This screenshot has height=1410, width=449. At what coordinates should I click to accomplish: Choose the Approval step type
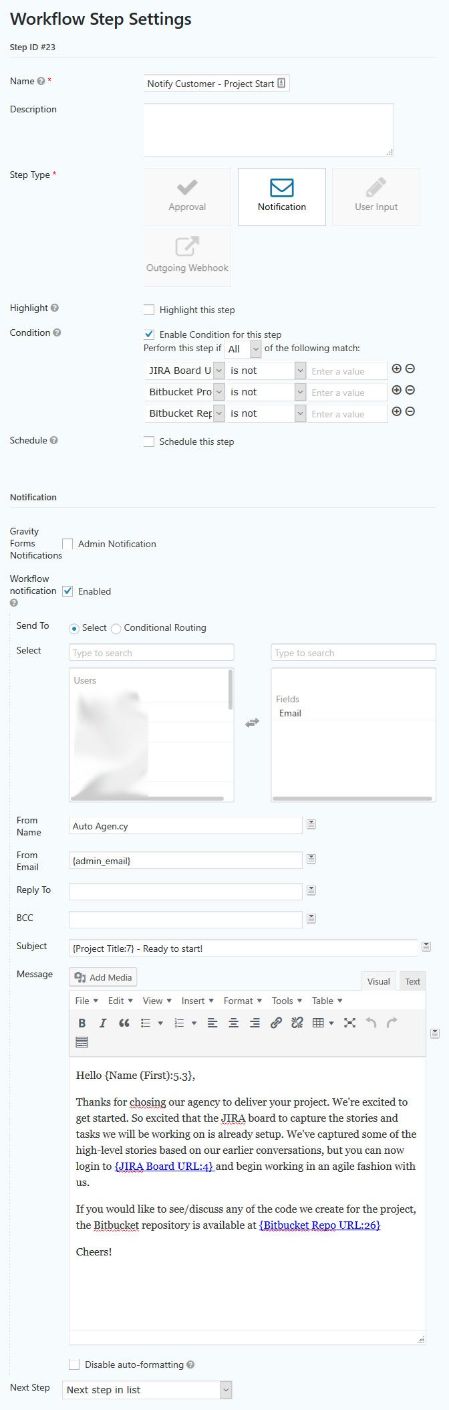pos(187,196)
